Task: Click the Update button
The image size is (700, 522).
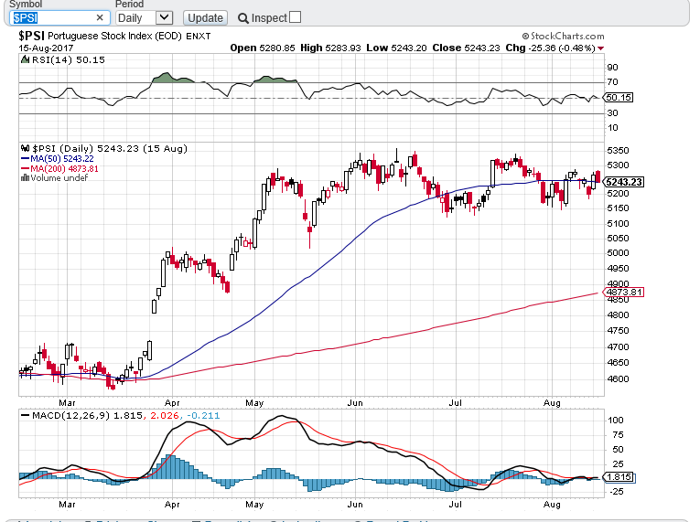Action: pos(205,18)
